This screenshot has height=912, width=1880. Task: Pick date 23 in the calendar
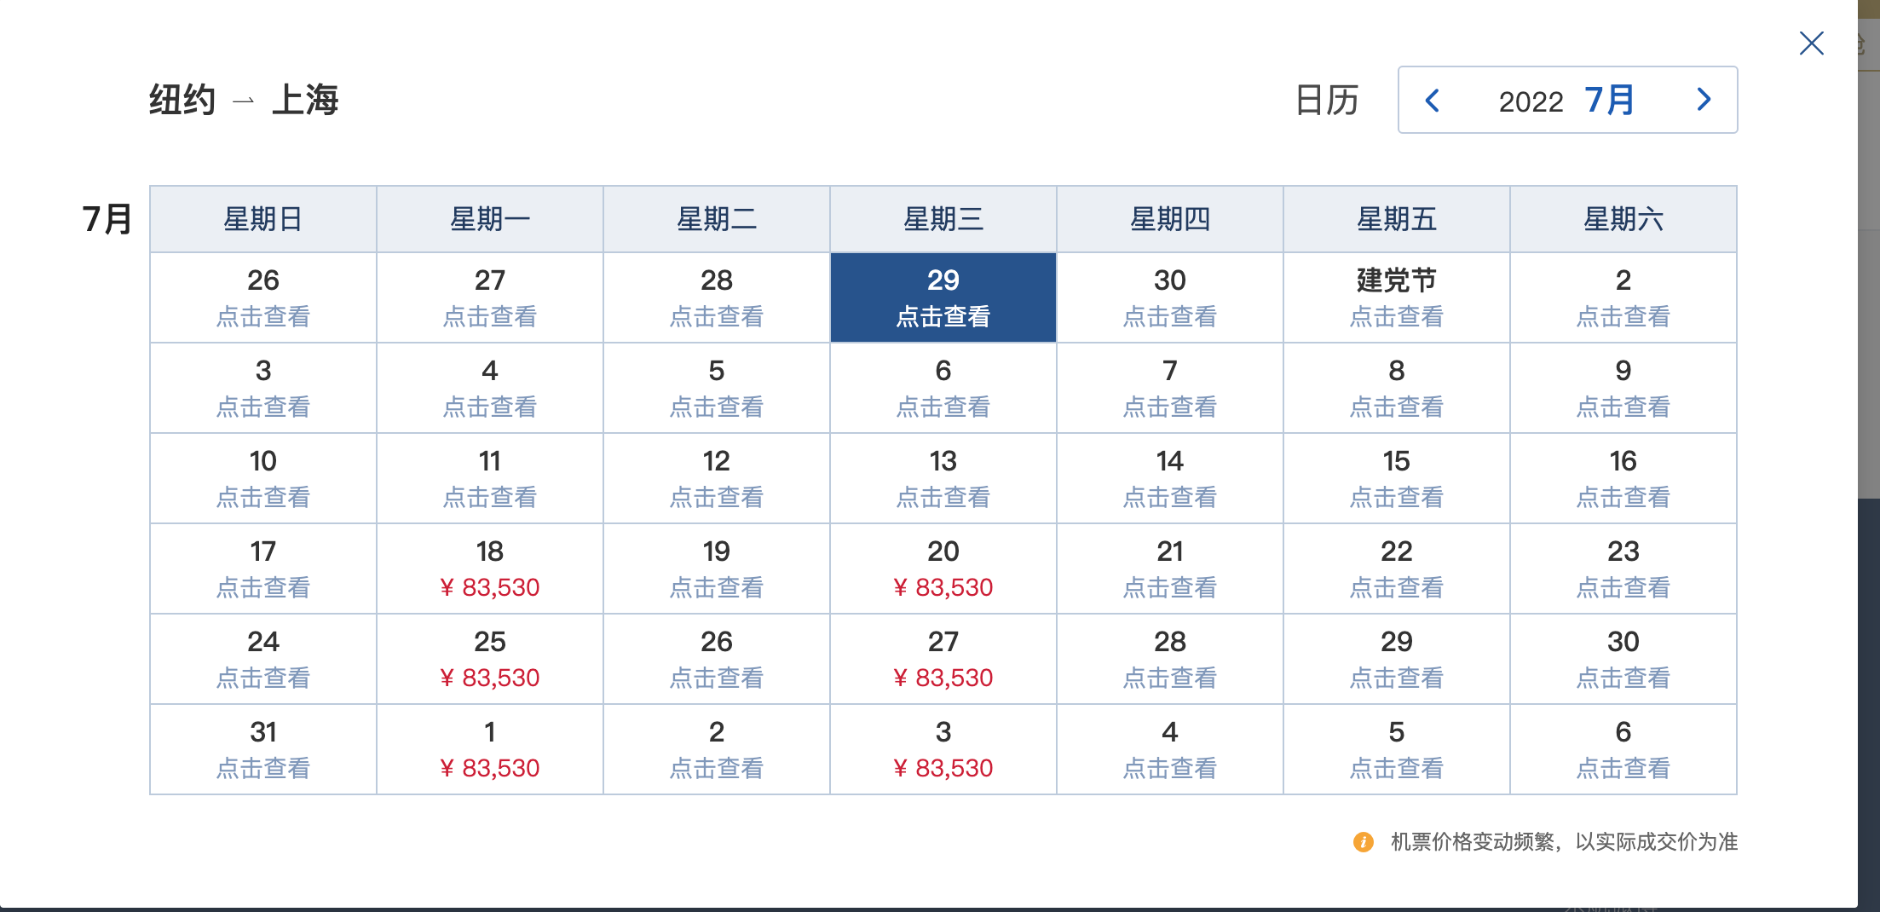[x=1623, y=569]
